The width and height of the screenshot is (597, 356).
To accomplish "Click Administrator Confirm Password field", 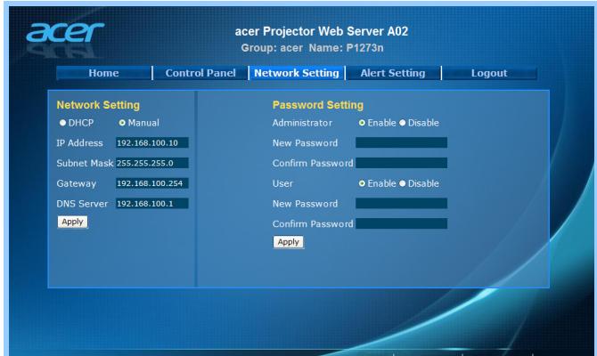I will (401, 163).
